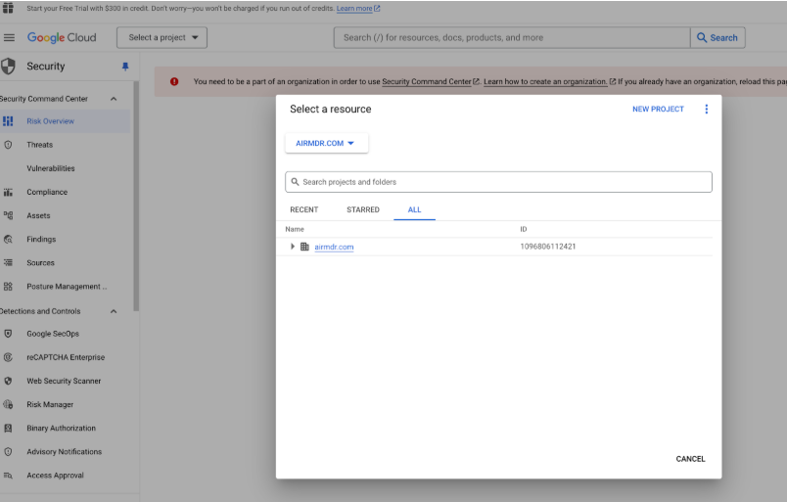The height and width of the screenshot is (502, 787).
Task: Open Threats in sidebar
Action: click(40, 145)
